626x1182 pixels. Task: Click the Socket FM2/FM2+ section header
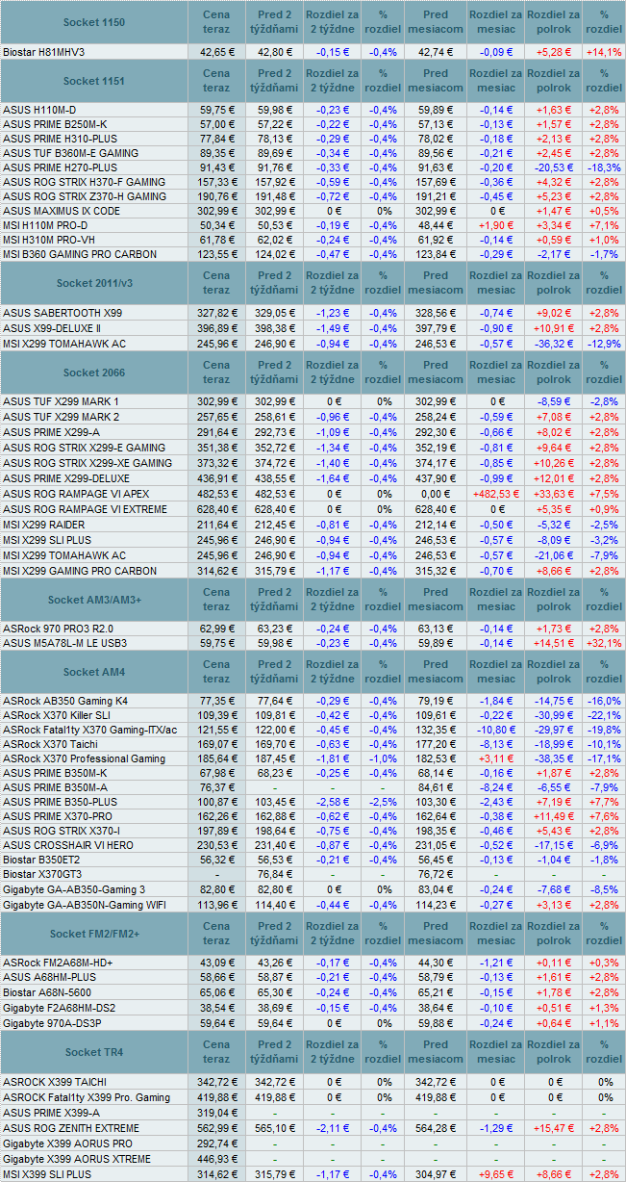pos(94,934)
